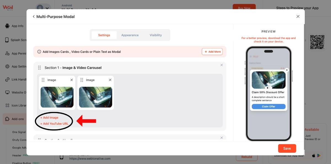Click the second Image card drag handle

[82, 80]
